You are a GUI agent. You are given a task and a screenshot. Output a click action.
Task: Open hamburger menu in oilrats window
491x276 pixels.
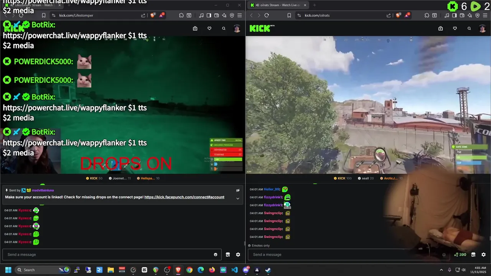coord(485,15)
